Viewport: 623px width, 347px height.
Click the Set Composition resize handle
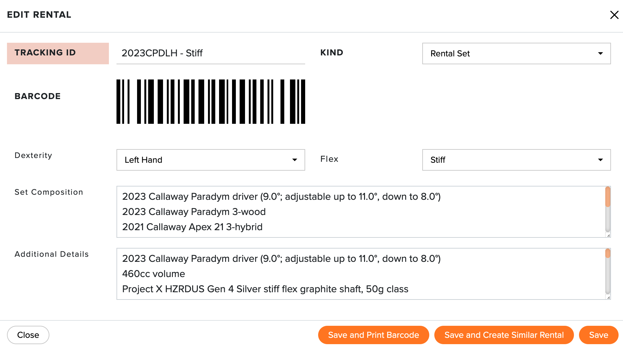coord(608,235)
